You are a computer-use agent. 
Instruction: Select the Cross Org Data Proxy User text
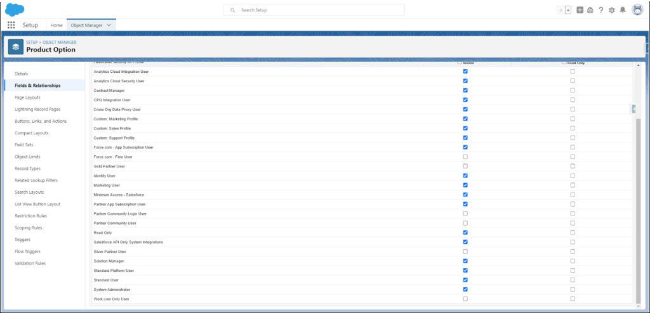point(117,110)
